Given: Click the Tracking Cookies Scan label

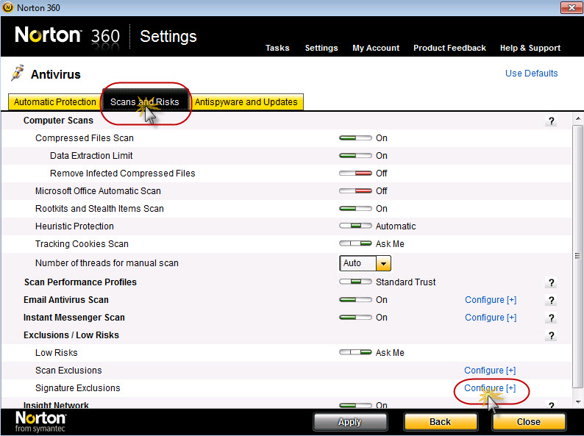Looking at the screenshot, I should click(82, 244).
